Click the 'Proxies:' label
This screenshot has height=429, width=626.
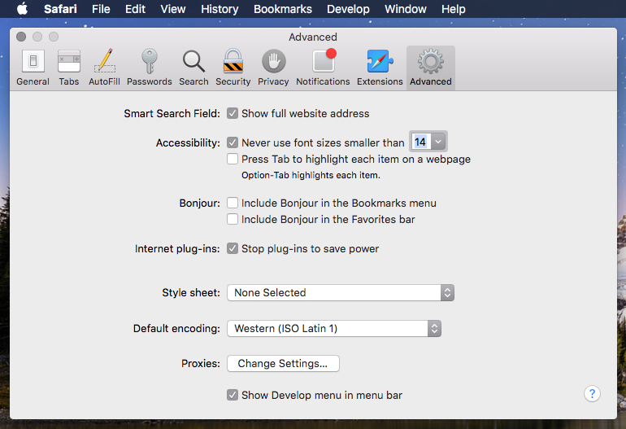201,363
